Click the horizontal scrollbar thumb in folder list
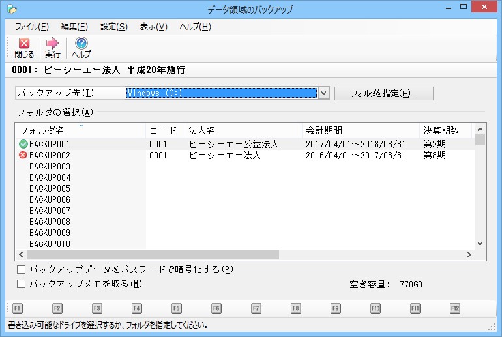Viewport: 502px width, 337px height. pos(151,255)
